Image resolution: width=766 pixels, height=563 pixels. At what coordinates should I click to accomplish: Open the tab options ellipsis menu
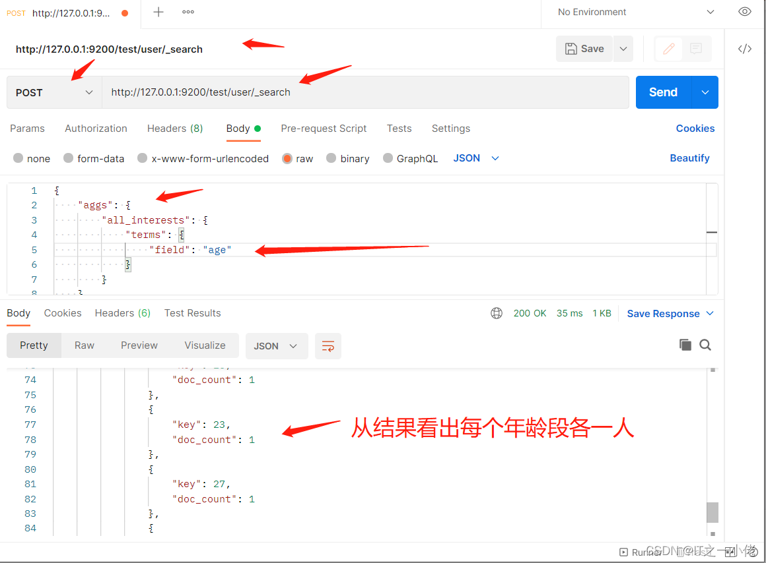pos(188,13)
